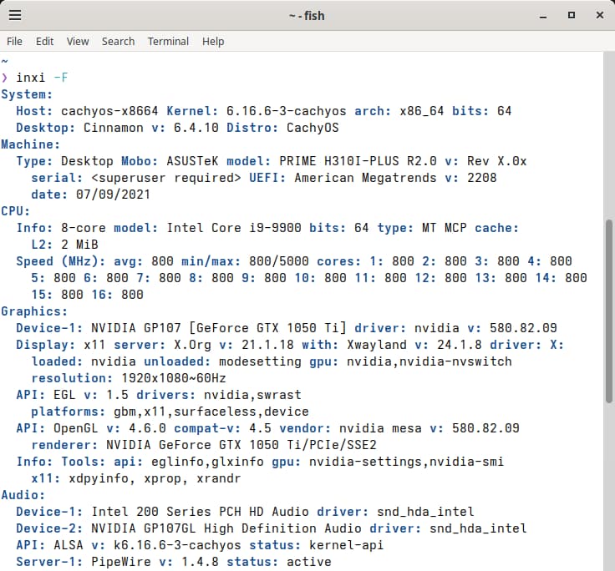Click '<superuser required>' serial text
This screenshot has height=571, width=615.
(x=166, y=178)
